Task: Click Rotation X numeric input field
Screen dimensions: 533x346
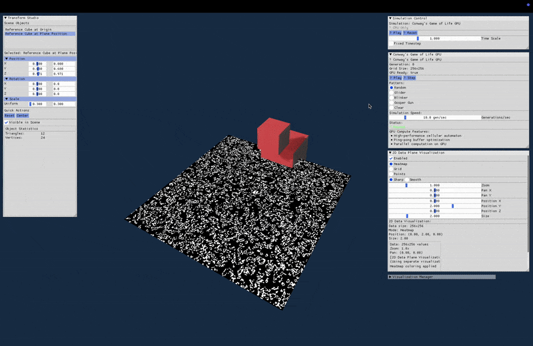Action: click(63, 84)
